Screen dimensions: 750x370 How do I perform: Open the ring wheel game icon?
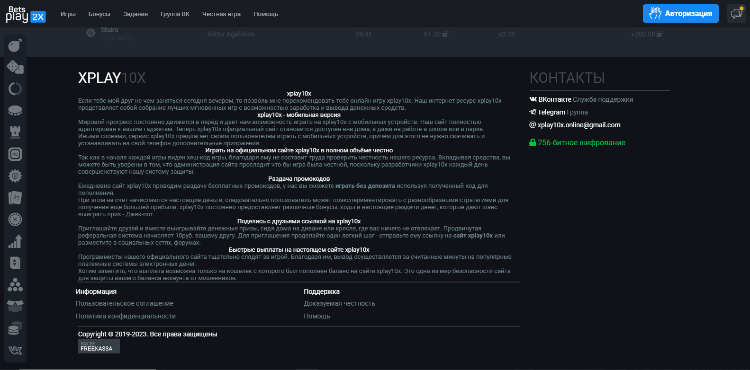(15, 89)
